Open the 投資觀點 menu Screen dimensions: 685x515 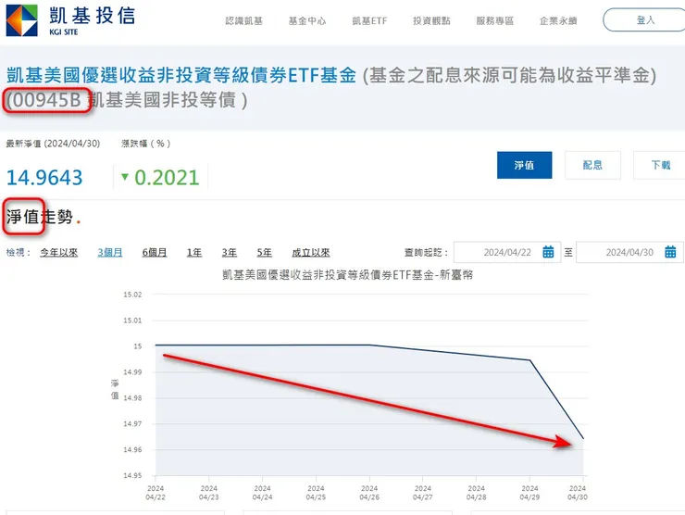pos(431,20)
